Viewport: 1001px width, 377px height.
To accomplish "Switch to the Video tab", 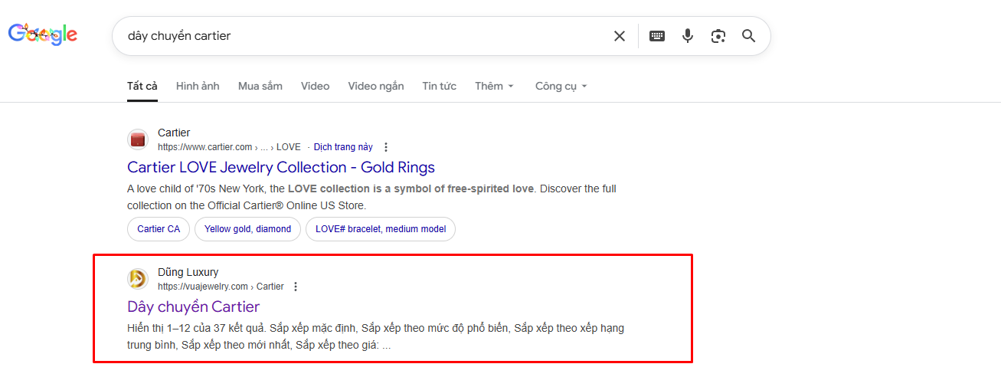I will coord(315,86).
